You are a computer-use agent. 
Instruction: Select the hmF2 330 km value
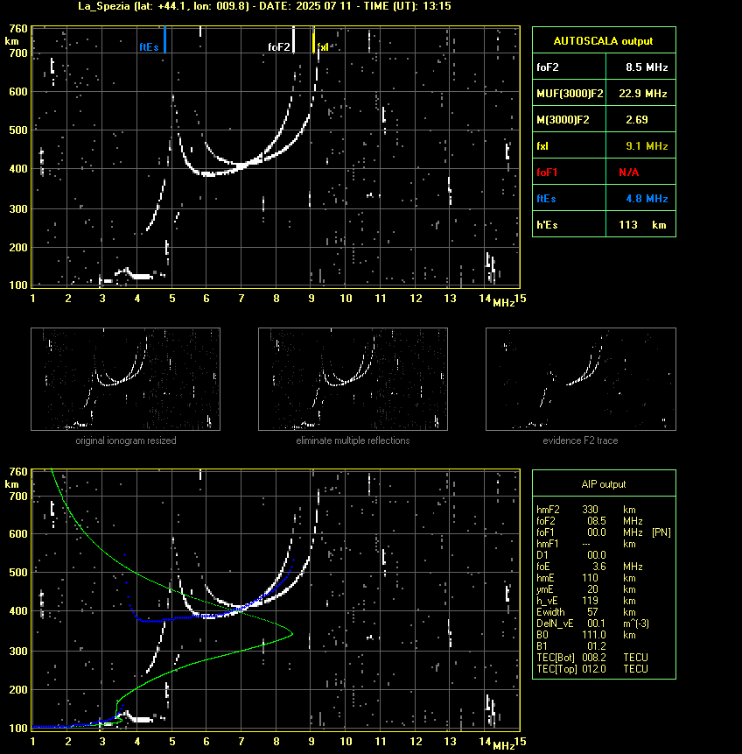coord(590,510)
